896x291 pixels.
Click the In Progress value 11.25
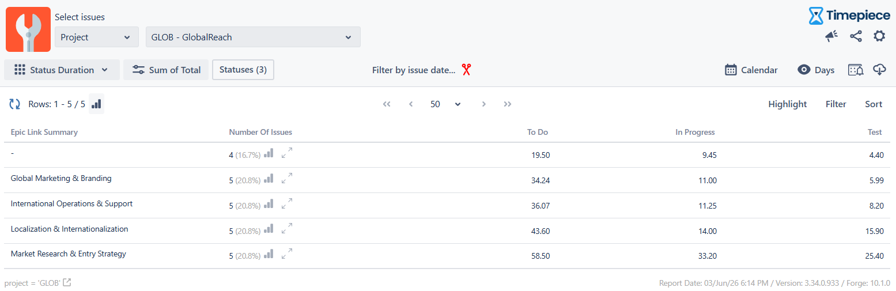(707, 206)
